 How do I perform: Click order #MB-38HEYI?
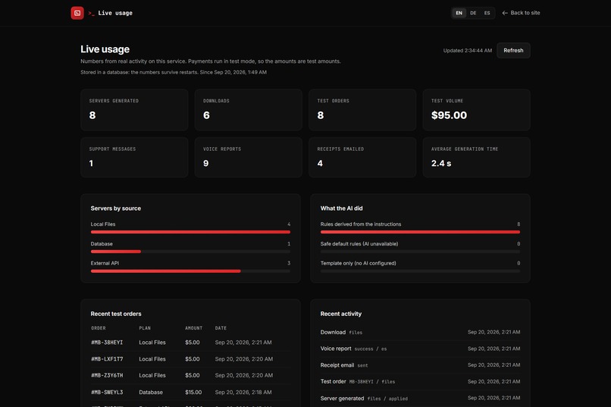click(107, 343)
